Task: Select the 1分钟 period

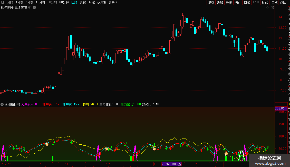Action: tap(20, 2)
